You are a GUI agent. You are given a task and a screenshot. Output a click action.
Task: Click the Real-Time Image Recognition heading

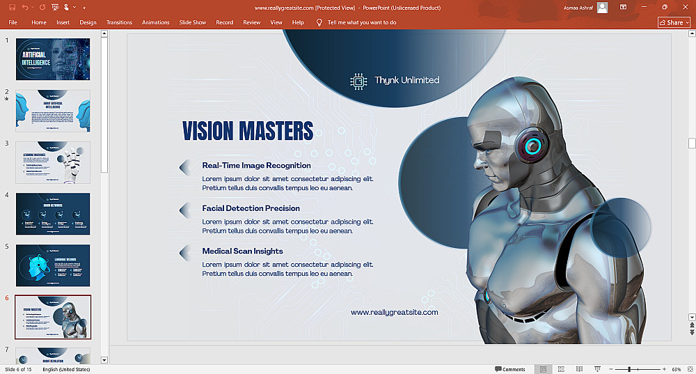point(256,165)
